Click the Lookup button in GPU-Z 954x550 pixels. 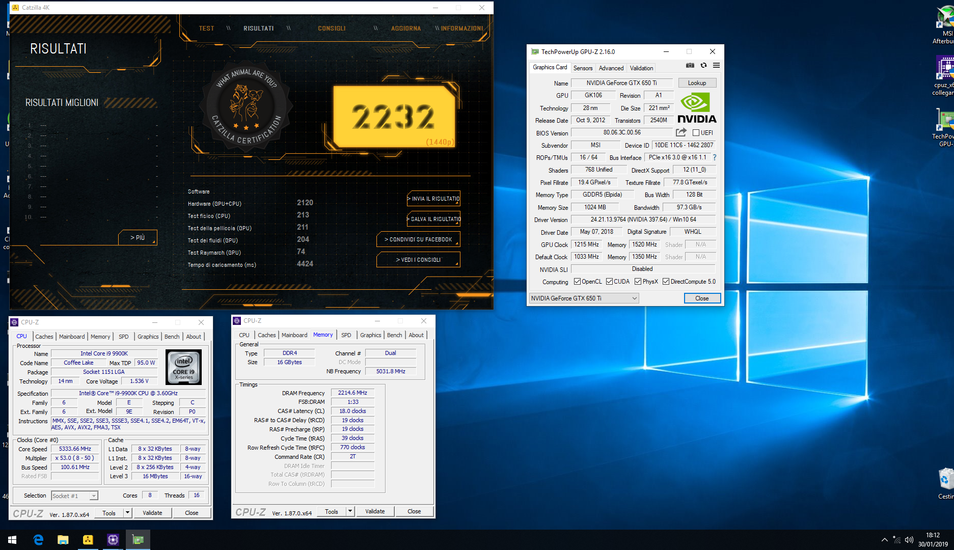tap(697, 83)
